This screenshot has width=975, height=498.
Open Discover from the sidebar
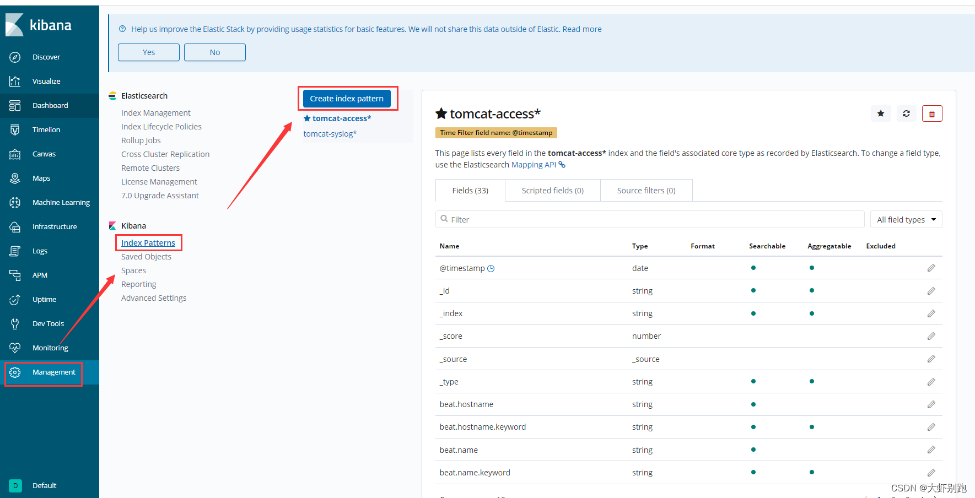[46, 57]
